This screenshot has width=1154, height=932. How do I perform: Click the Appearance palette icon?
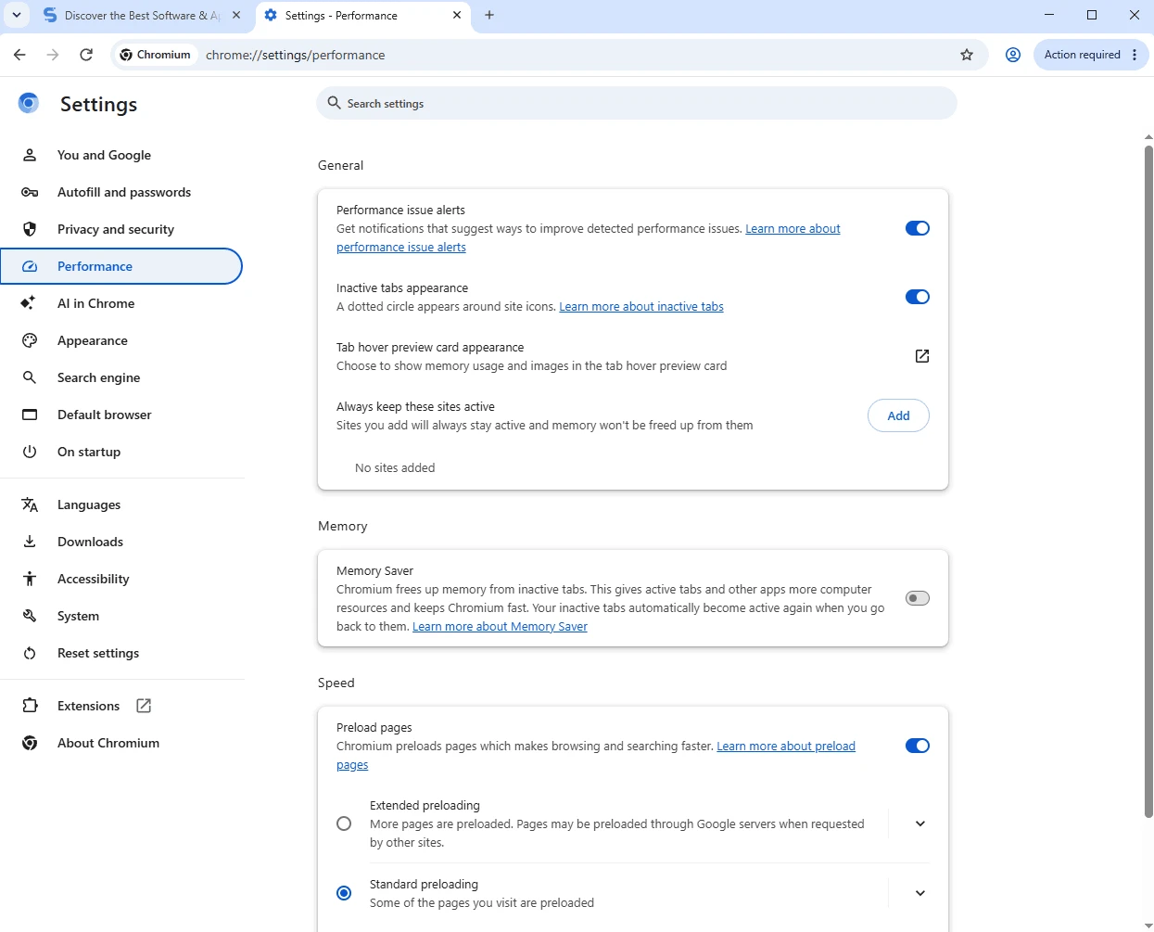point(30,340)
